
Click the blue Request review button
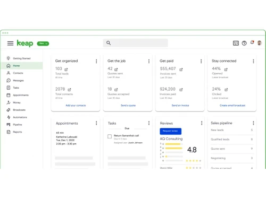(x=171, y=131)
